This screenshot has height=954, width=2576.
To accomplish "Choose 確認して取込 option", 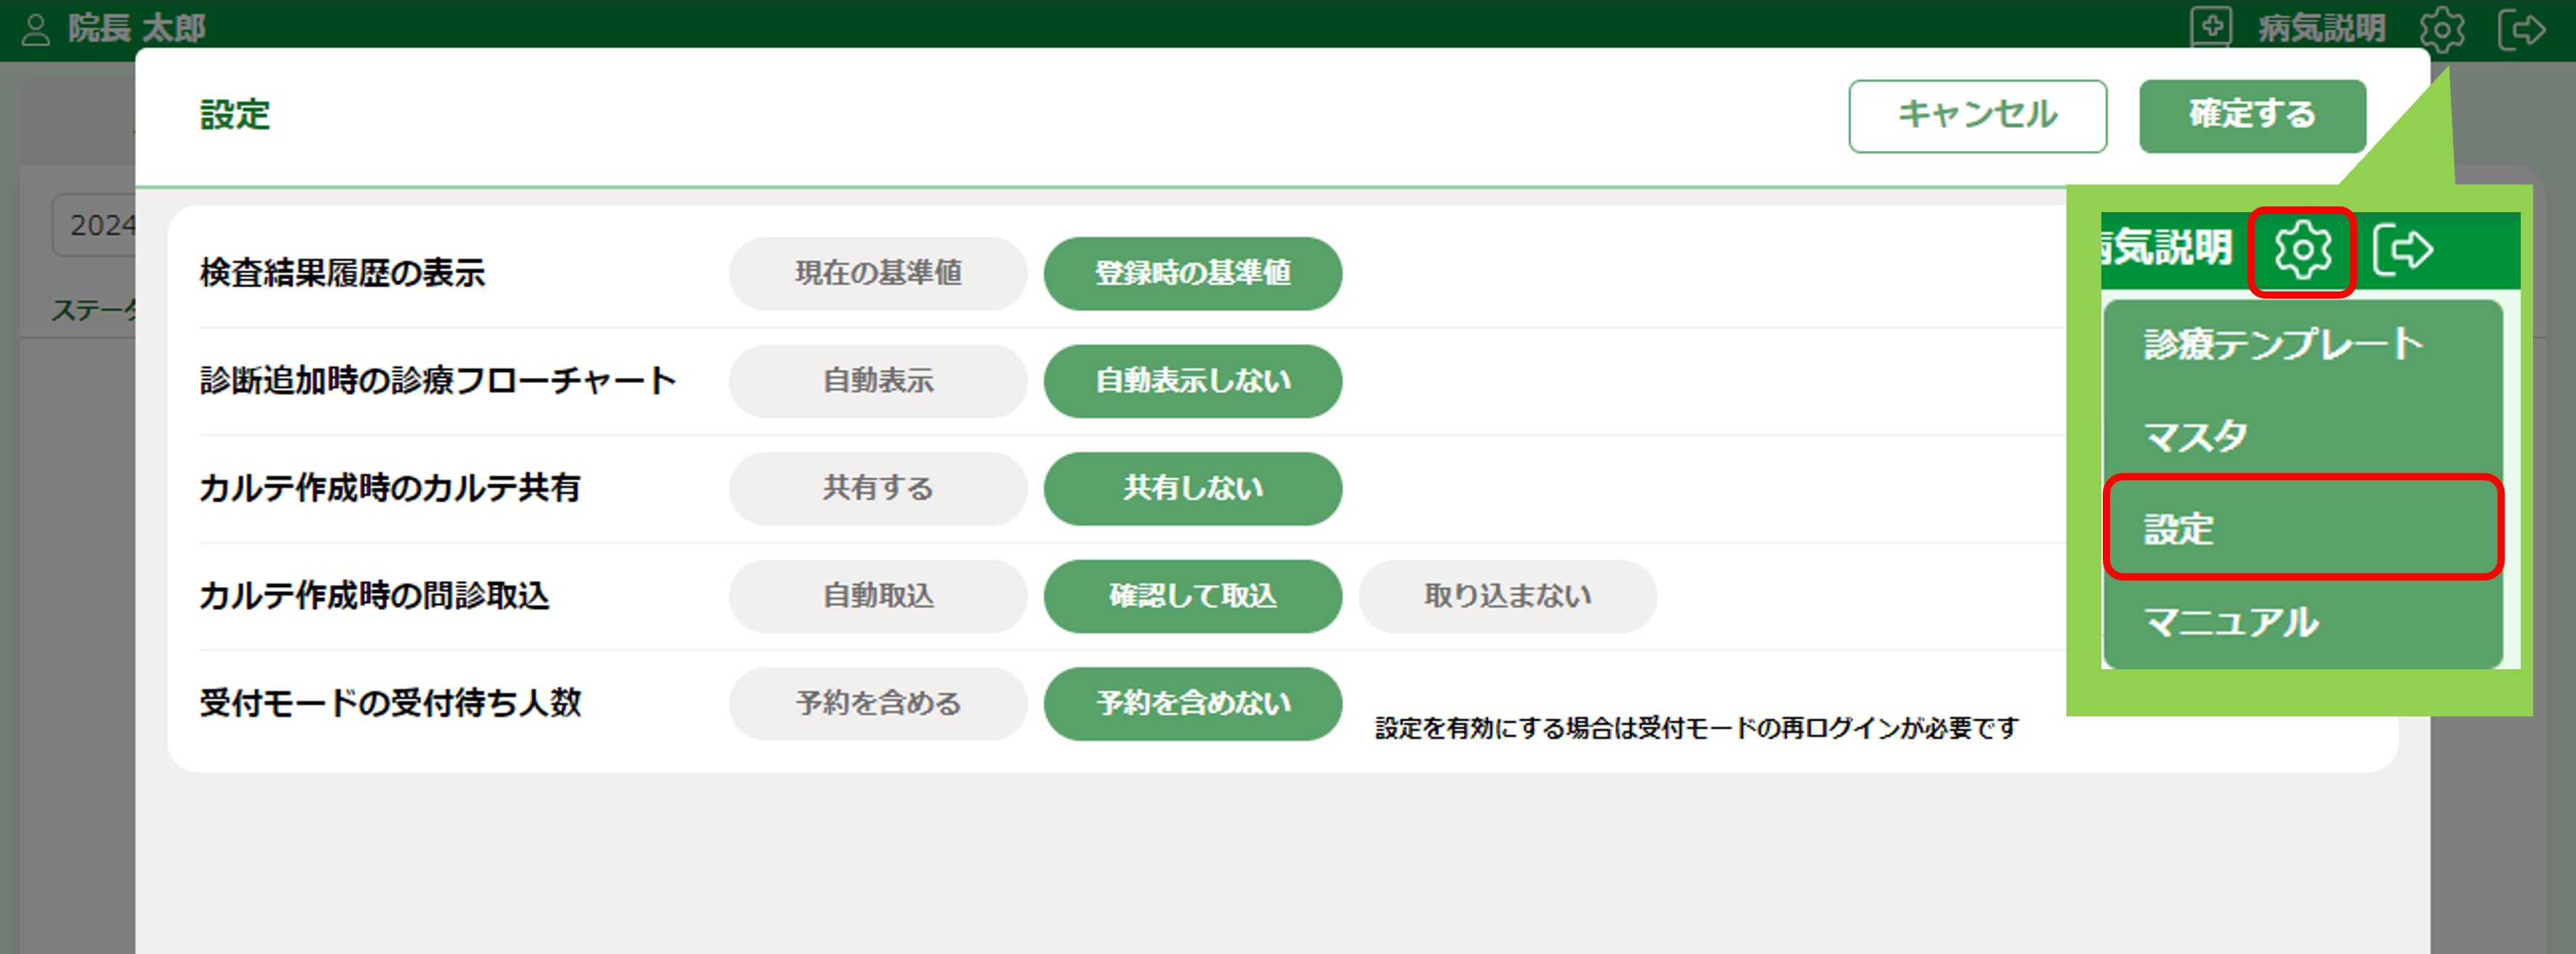I will [x=1193, y=596].
